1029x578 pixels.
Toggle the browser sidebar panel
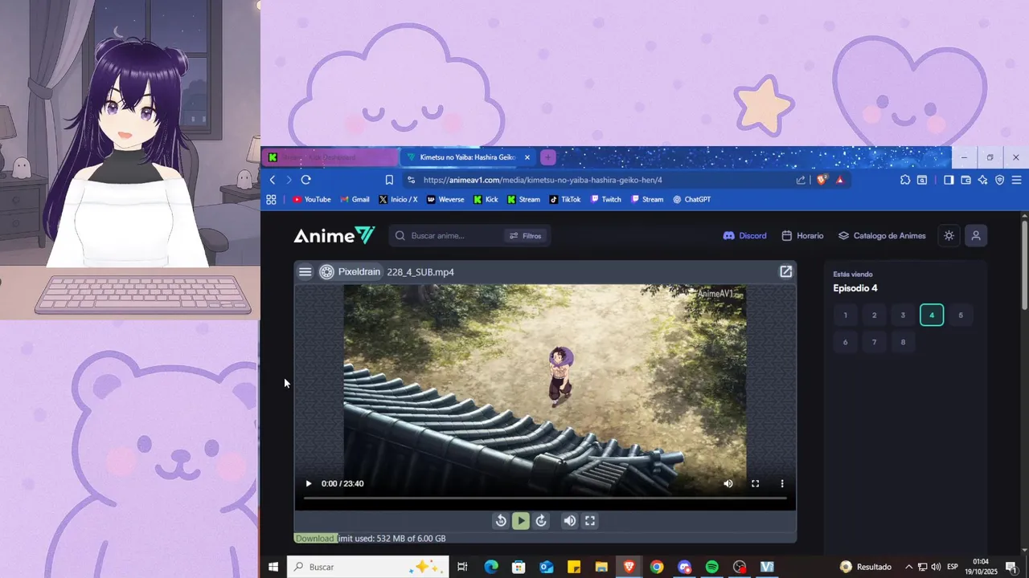point(949,180)
